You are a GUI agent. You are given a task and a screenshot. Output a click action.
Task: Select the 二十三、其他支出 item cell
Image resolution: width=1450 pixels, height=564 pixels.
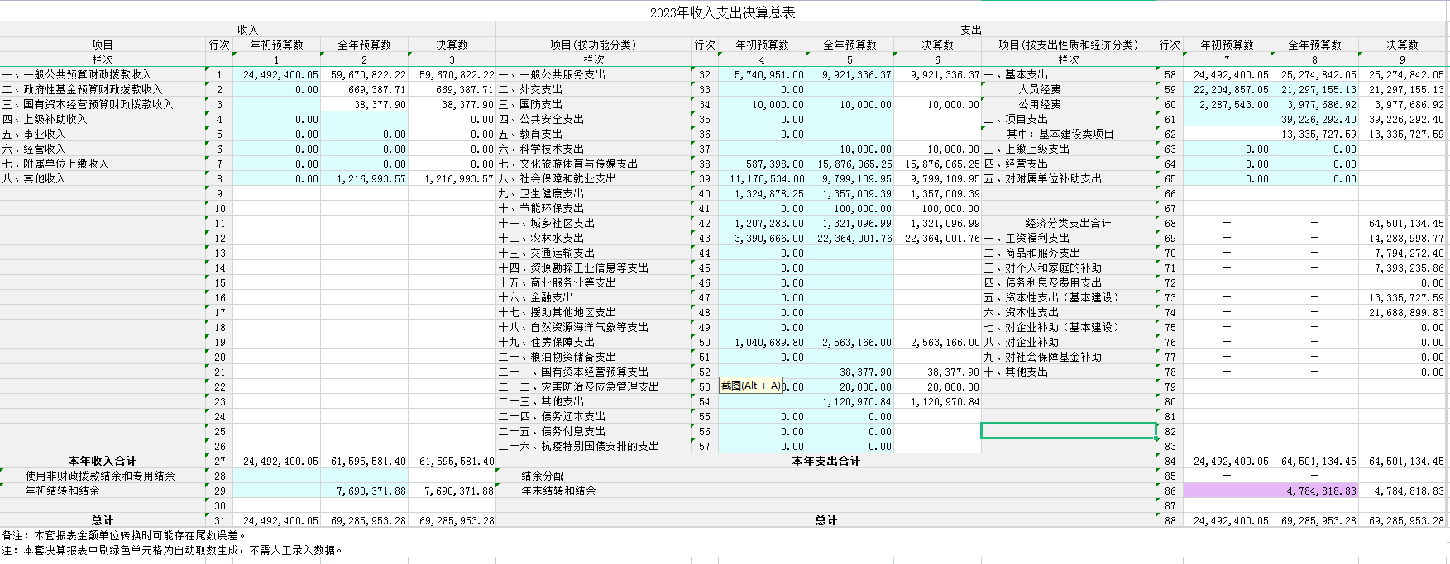point(541,401)
